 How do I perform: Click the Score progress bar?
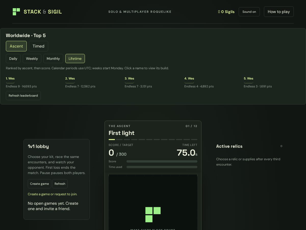point(162,162)
